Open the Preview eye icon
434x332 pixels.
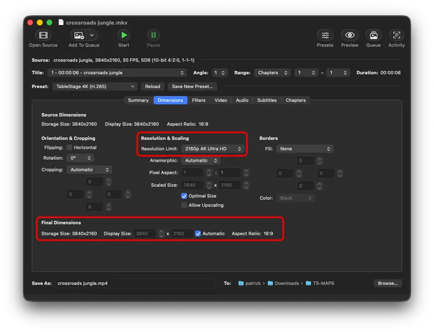(x=349, y=35)
